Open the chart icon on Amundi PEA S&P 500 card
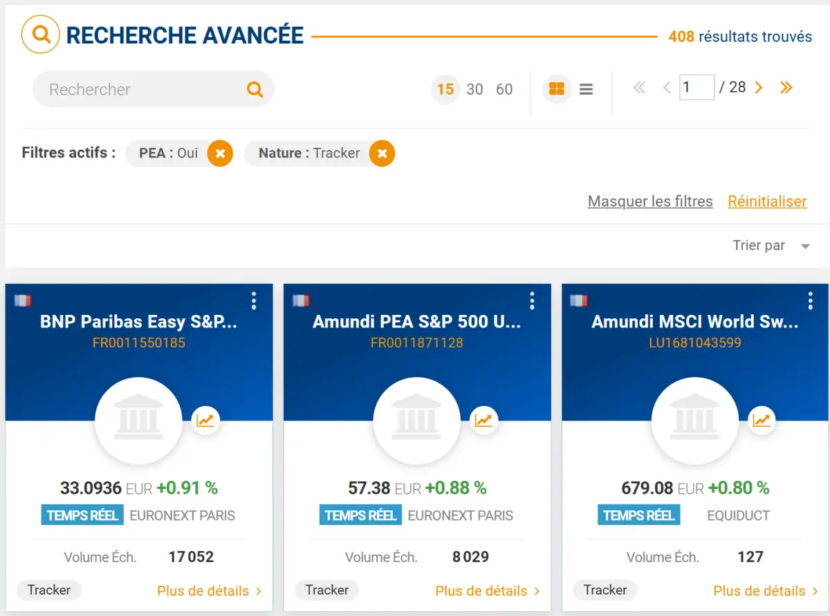830x616 pixels. [x=483, y=420]
